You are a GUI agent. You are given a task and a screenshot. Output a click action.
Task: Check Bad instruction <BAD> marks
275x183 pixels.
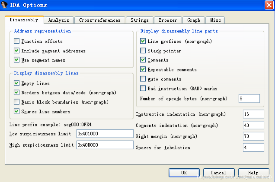coord(143,88)
